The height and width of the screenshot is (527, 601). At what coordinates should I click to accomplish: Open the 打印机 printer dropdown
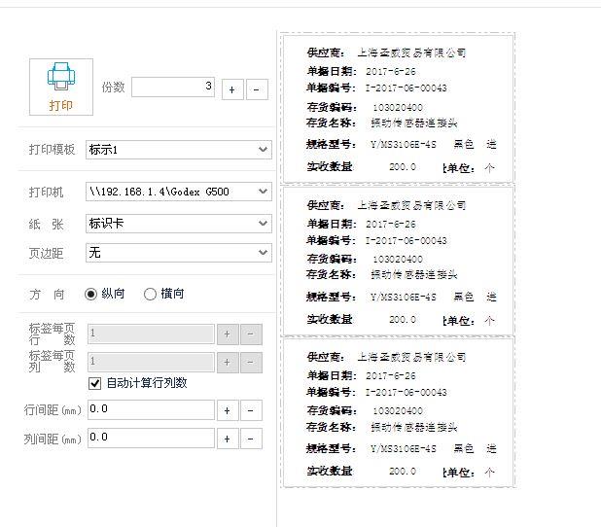tap(179, 192)
